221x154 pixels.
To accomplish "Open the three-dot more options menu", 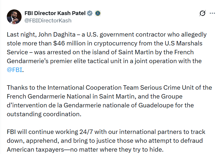I will coord(212,13).
